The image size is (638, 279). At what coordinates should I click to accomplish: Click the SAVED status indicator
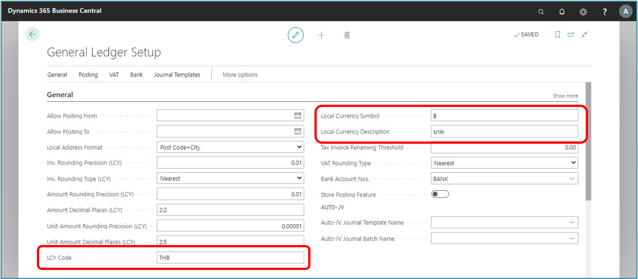pos(526,35)
